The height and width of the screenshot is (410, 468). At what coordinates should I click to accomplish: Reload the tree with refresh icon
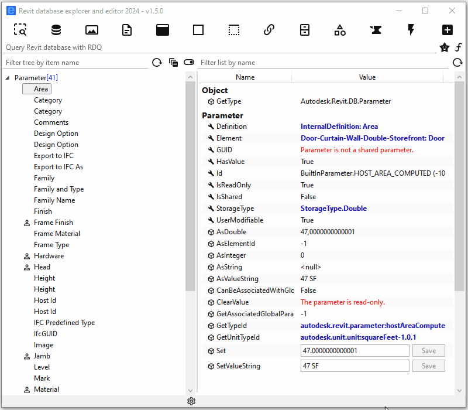157,63
